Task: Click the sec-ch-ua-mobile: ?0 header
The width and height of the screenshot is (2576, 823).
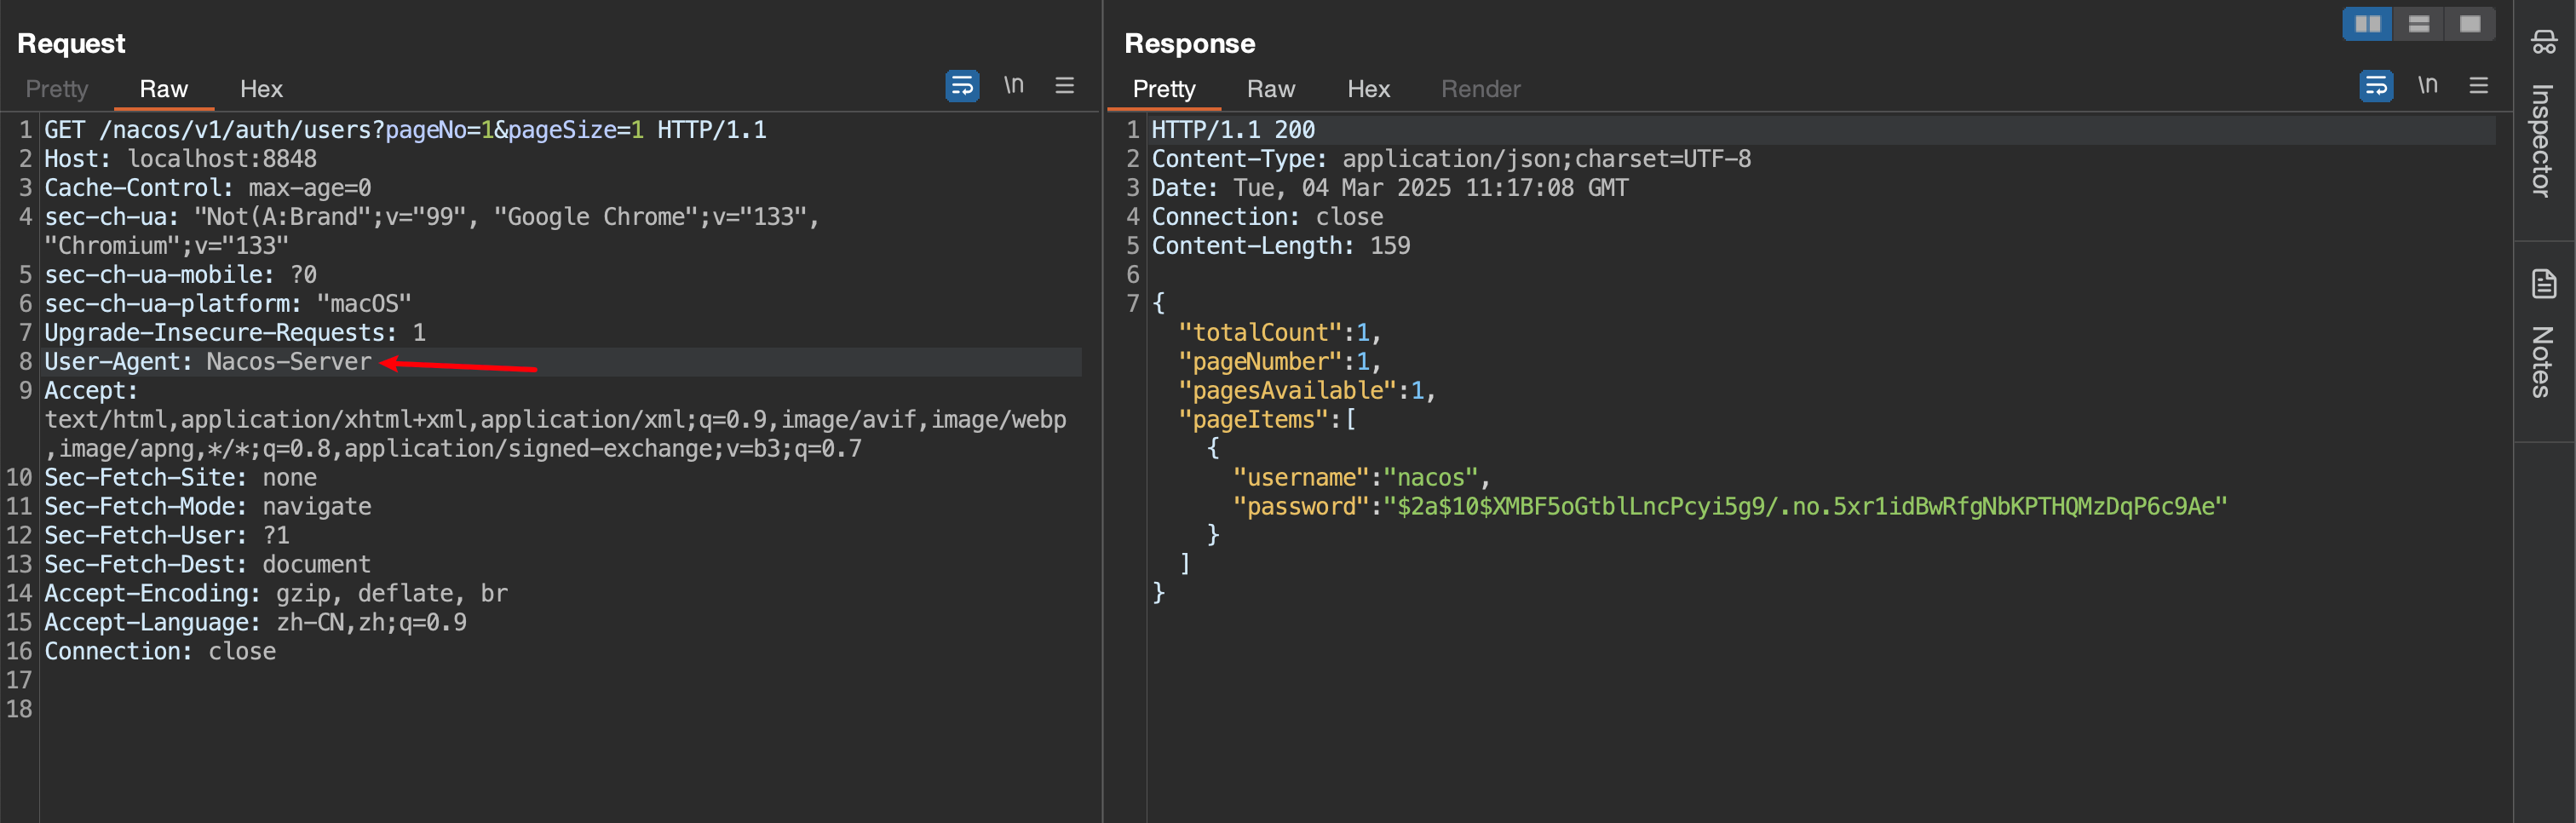Action: click(x=180, y=275)
